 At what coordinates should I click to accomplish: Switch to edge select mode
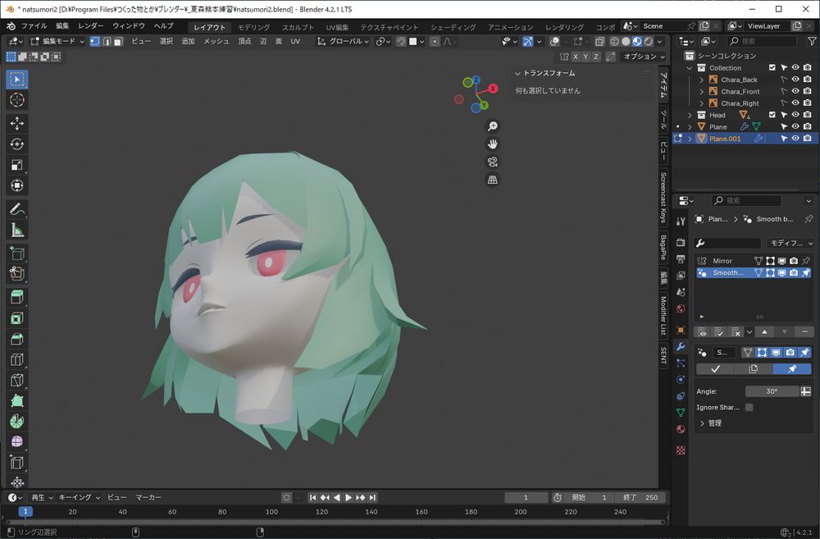tap(107, 41)
